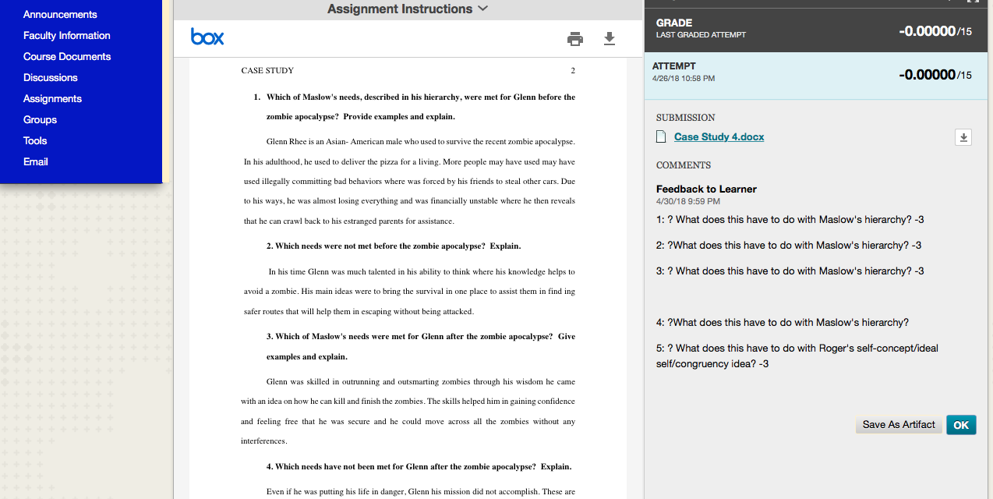Click feedback comment starting with '4: ?'
This screenshot has width=993, height=499.
pos(783,322)
